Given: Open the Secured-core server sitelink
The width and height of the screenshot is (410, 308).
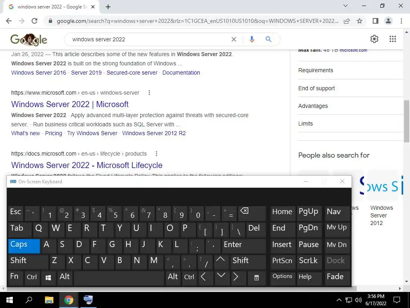Looking at the screenshot, I should point(132,73).
